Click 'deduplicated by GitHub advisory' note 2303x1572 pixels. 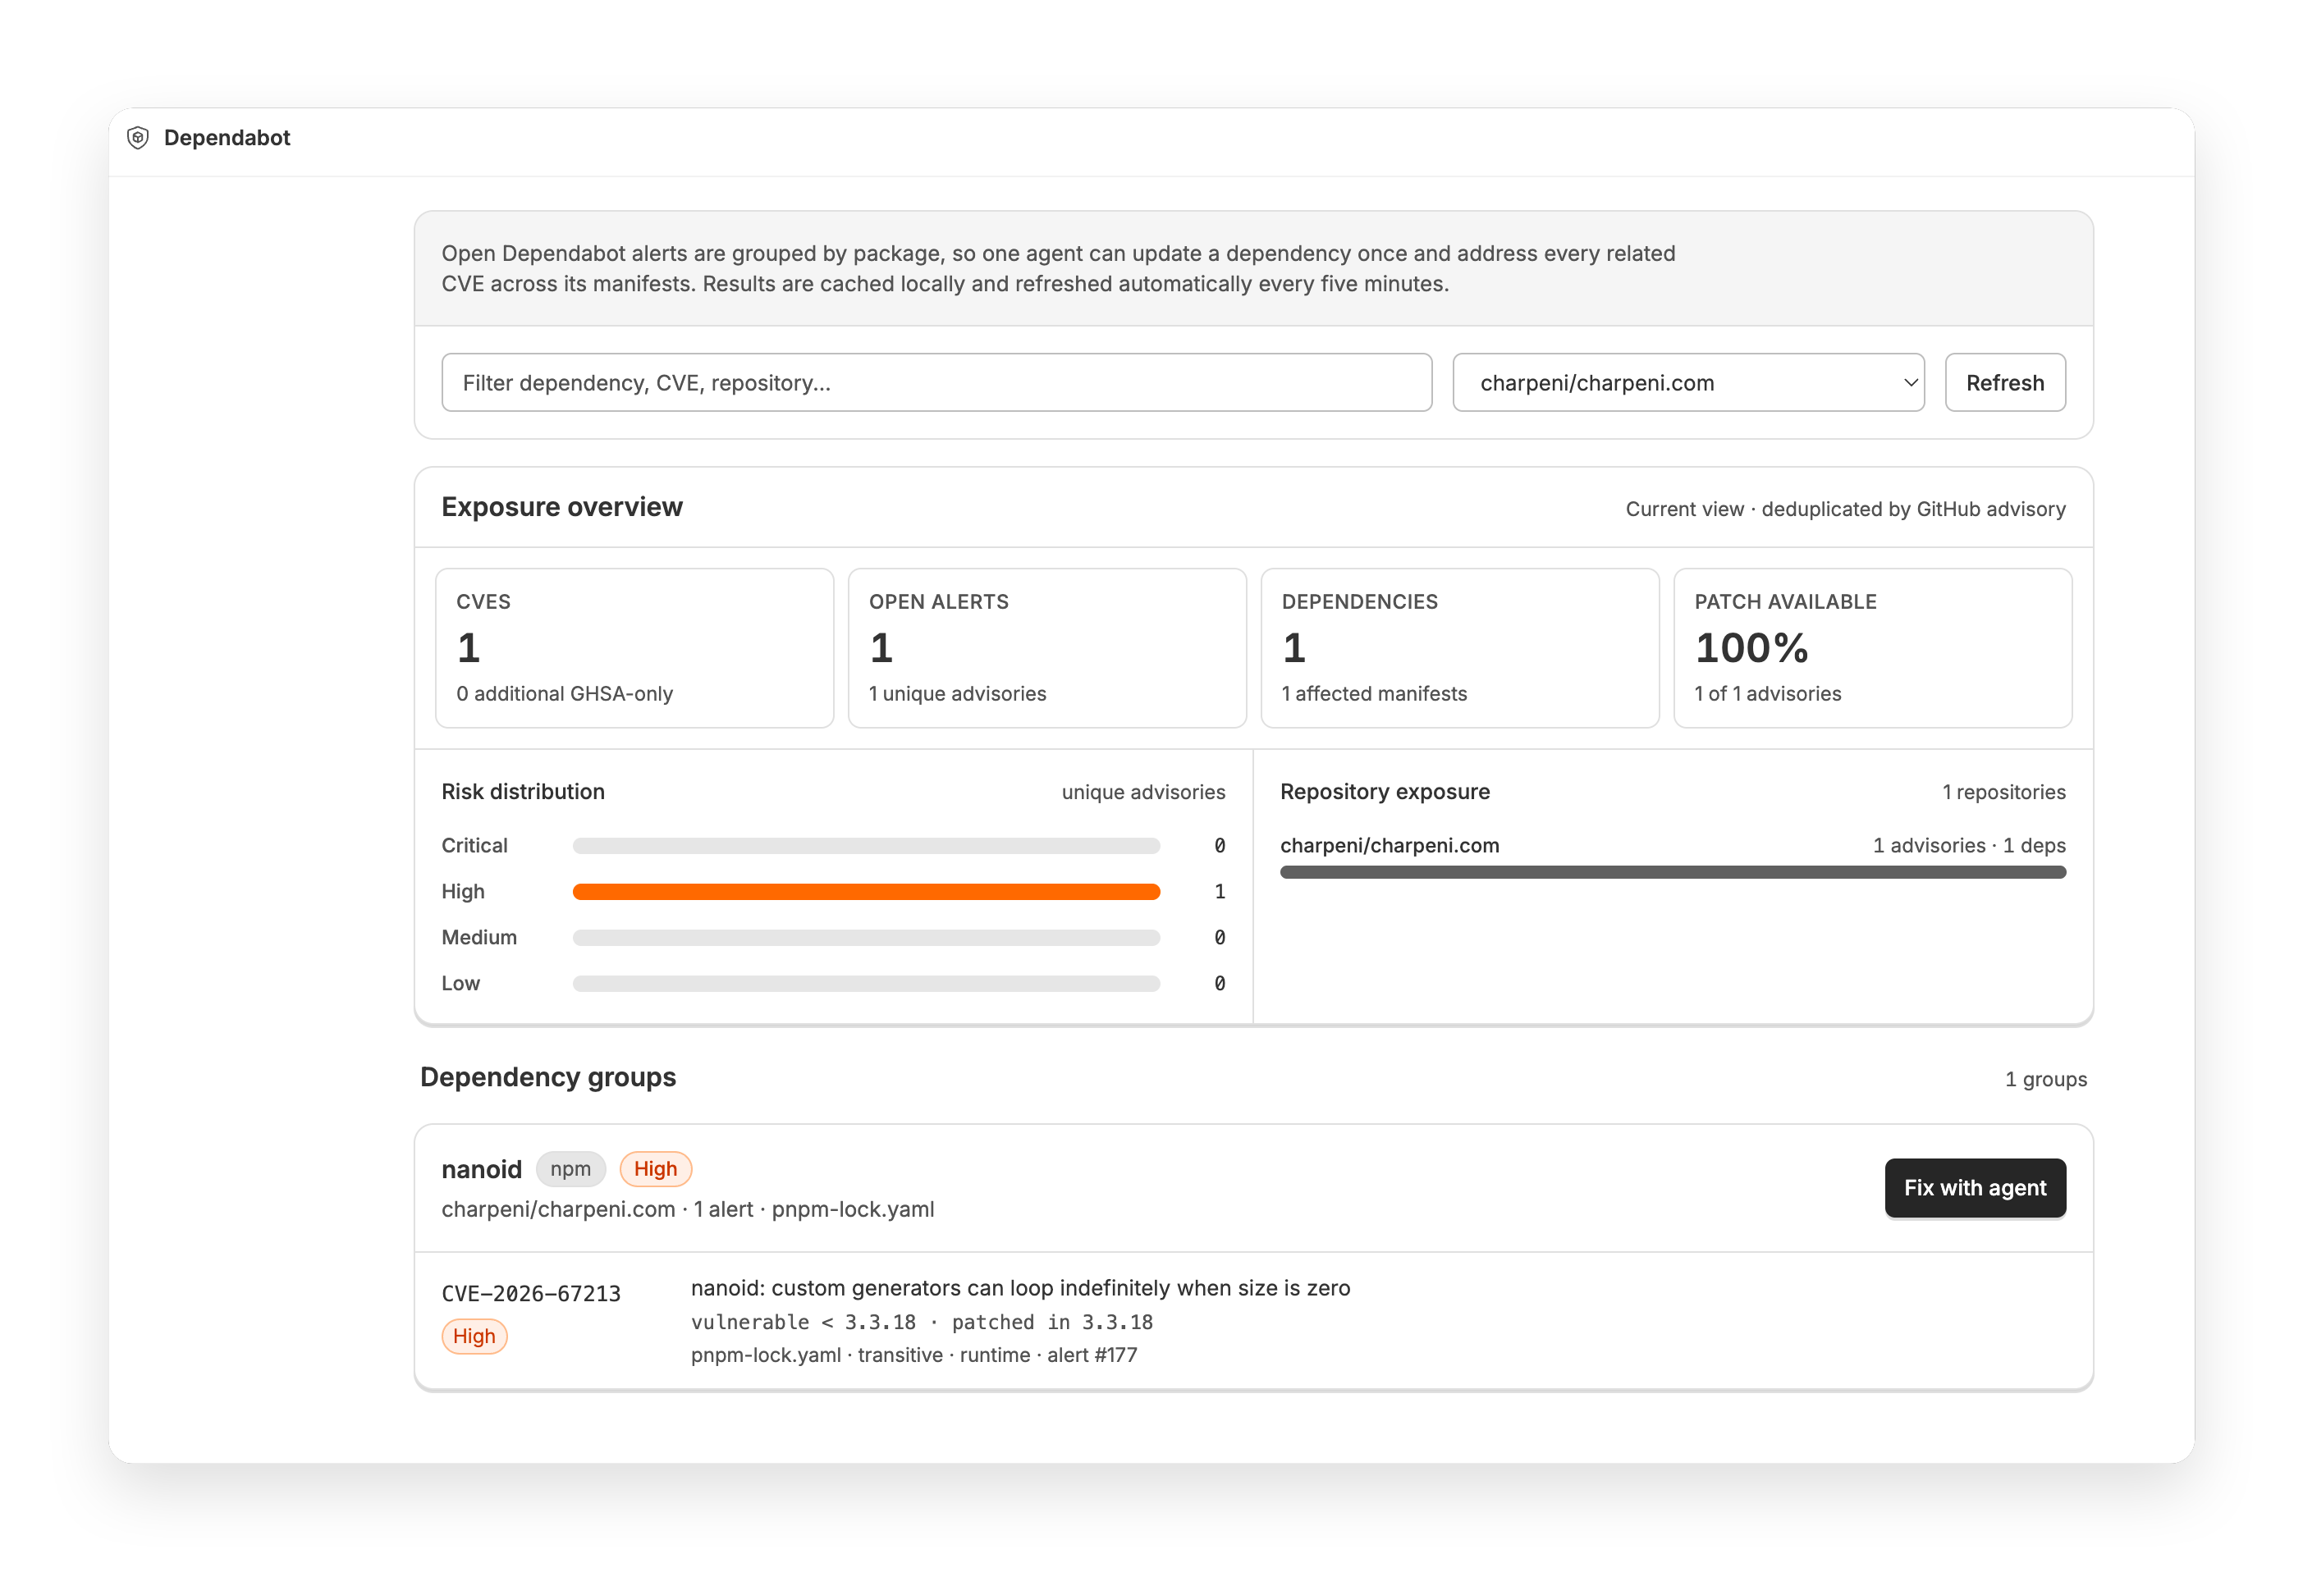coord(1912,510)
